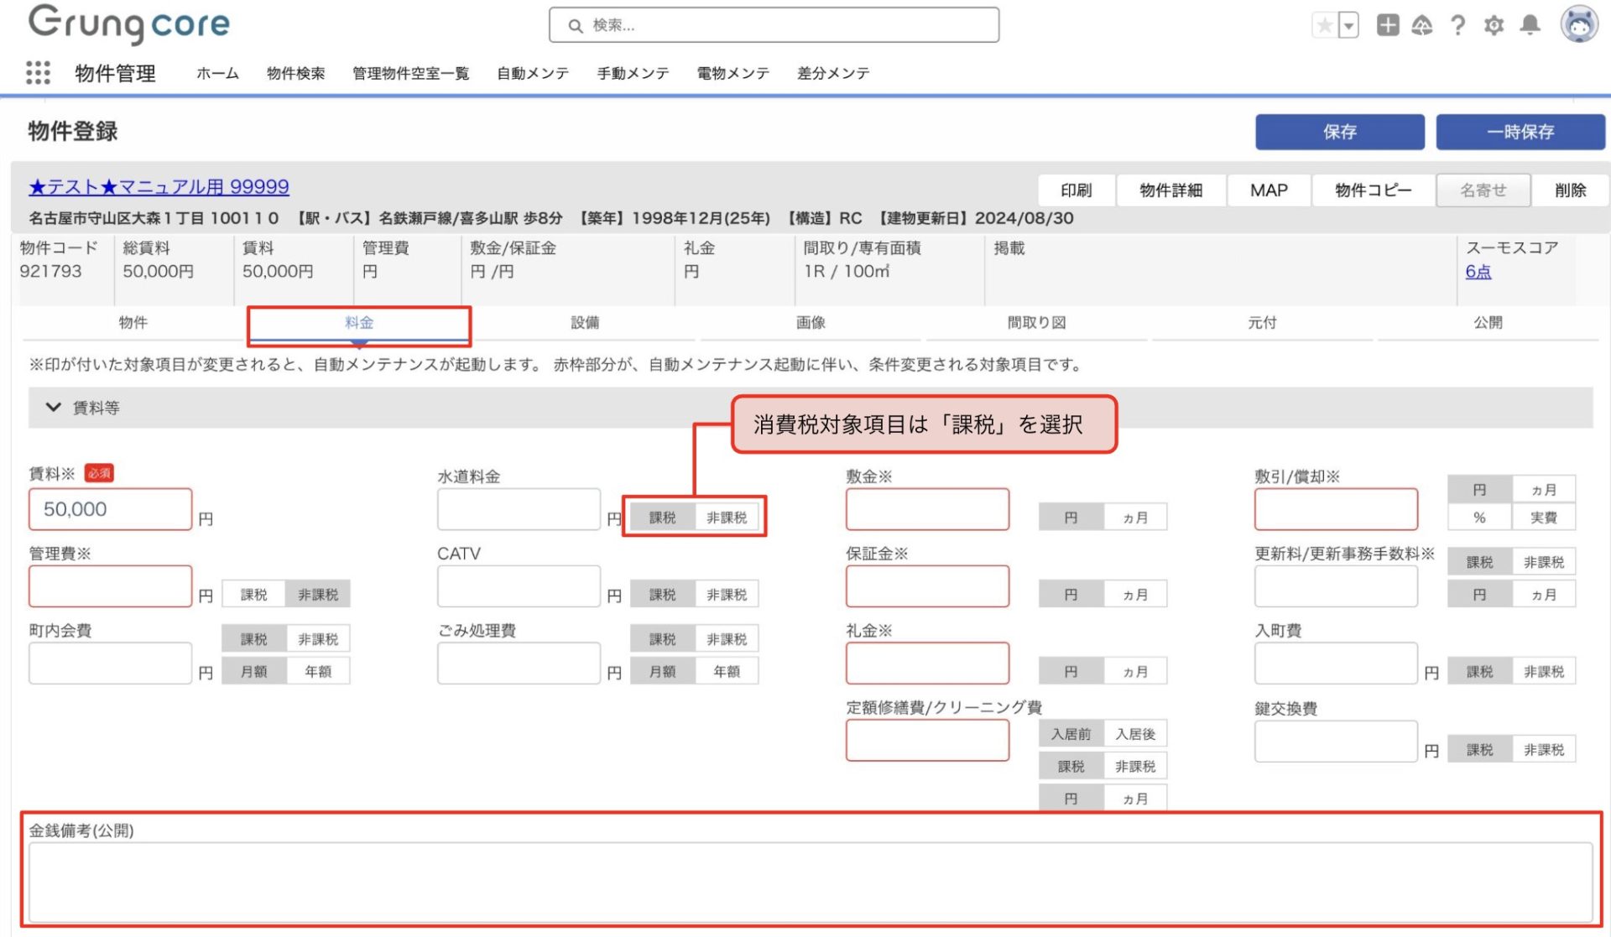
Task: Open the setup gear icon
Action: click(1494, 26)
